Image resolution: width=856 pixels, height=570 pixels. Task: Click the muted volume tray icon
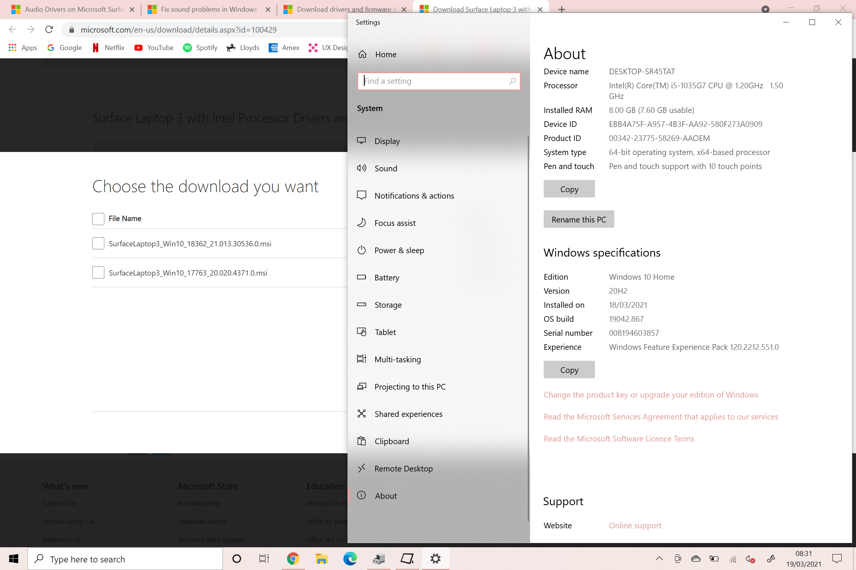tap(750, 559)
